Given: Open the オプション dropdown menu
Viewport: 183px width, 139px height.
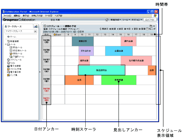Looking at the screenshot, I should click(137, 20).
